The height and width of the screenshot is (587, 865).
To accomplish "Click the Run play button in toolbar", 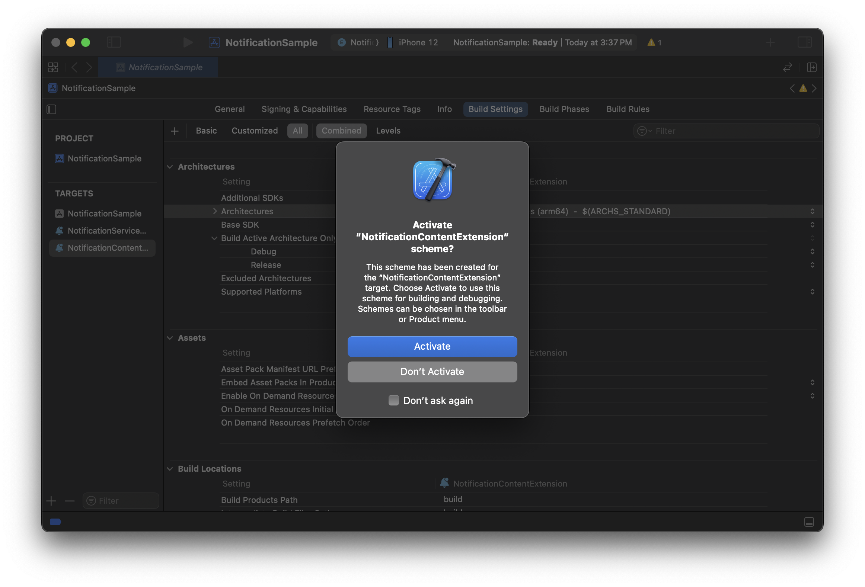I will (188, 42).
